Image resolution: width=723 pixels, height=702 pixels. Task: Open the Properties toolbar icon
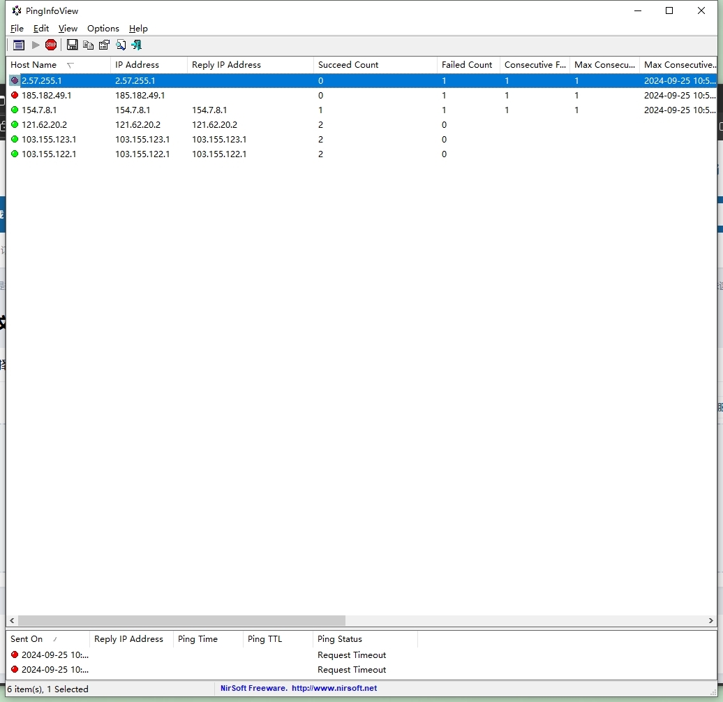coord(104,45)
